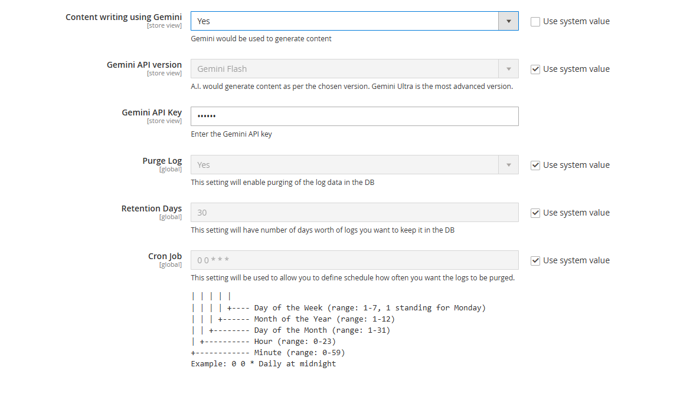Click the purging log data in DB note
680x394 pixels.
pyautogui.click(x=282, y=183)
